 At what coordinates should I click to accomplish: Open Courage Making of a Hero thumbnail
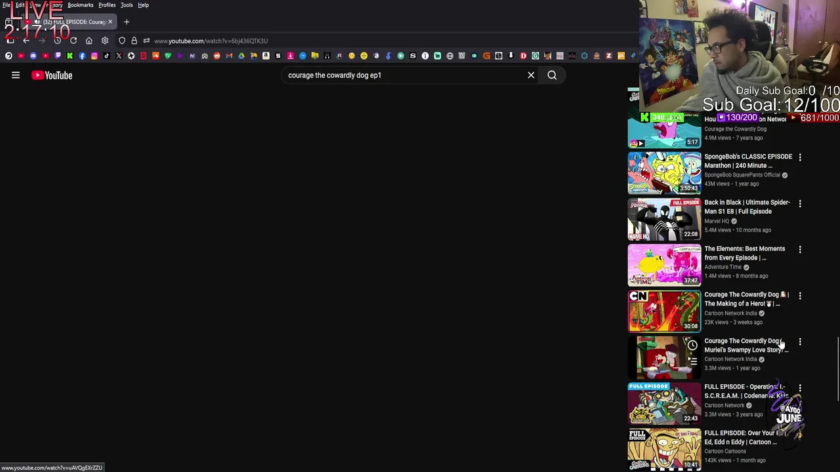[x=664, y=311]
